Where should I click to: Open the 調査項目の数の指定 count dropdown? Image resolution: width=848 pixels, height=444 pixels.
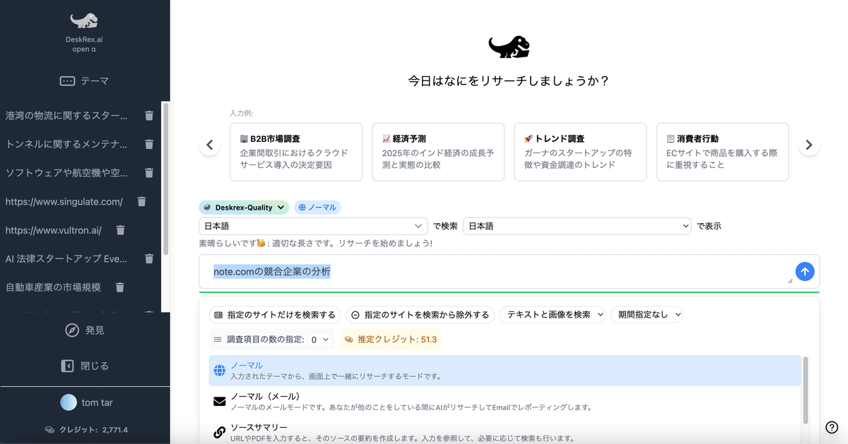320,340
